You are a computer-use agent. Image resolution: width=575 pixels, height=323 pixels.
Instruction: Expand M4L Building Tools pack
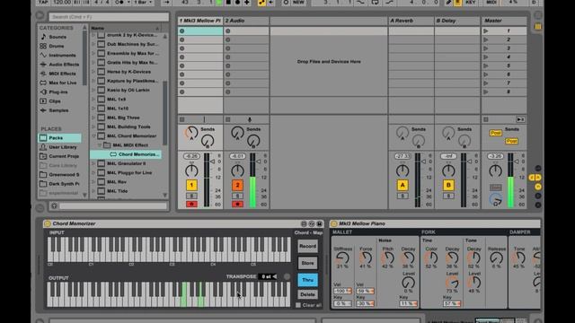[x=93, y=127]
